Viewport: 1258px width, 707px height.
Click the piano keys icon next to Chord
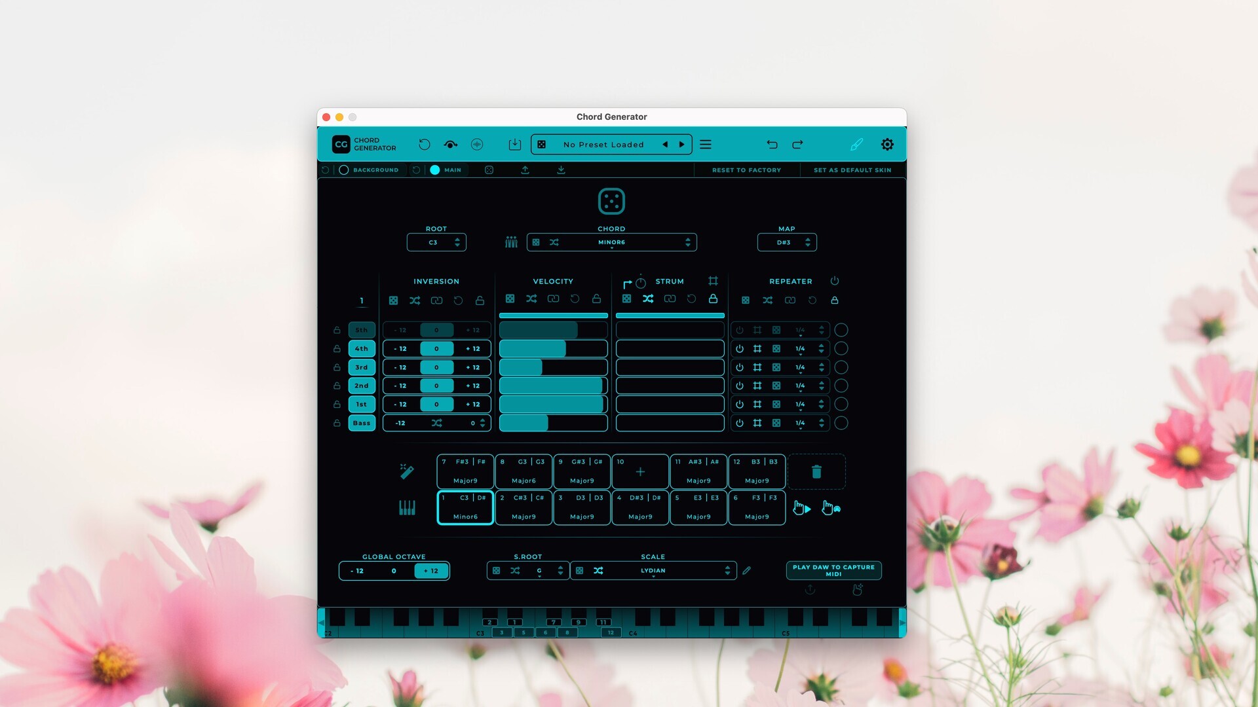(x=511, y=242)
